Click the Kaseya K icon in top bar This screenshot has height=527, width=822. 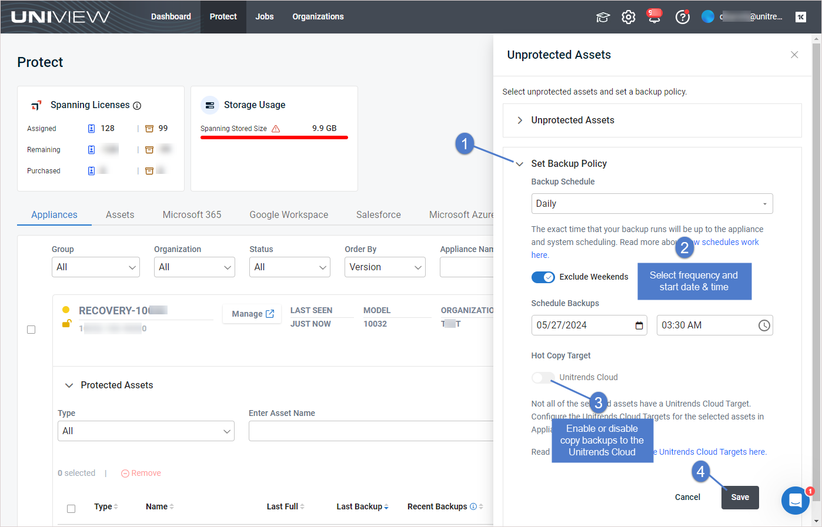click(801, 16)
